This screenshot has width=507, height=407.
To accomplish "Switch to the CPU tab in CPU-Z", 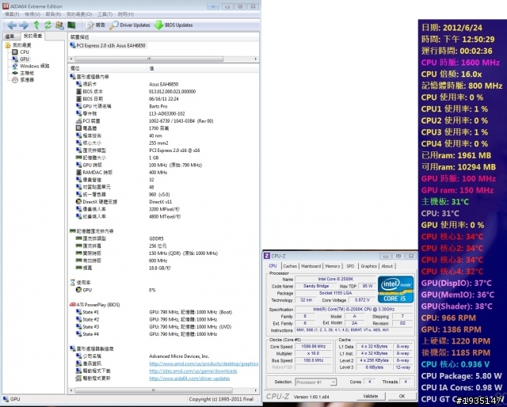I will coord(273,266).
